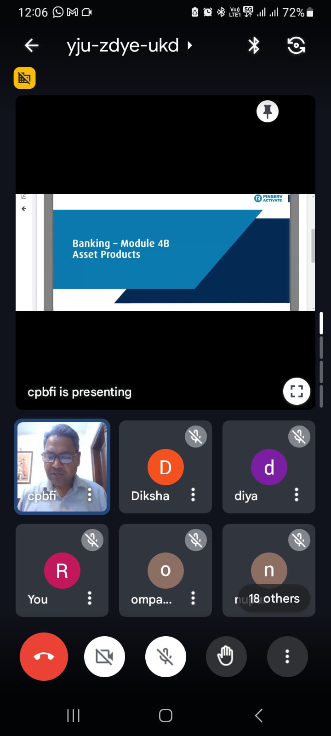View the 18 others participants

[x=274, y=598]
